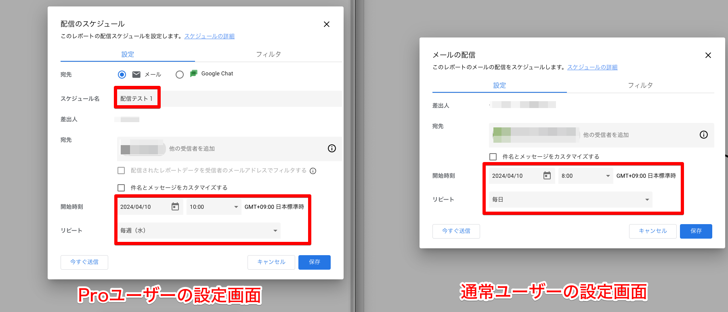Open the 10:00 start time dropdown
This screenshot has height=312, width=728.
click(214, 207)
